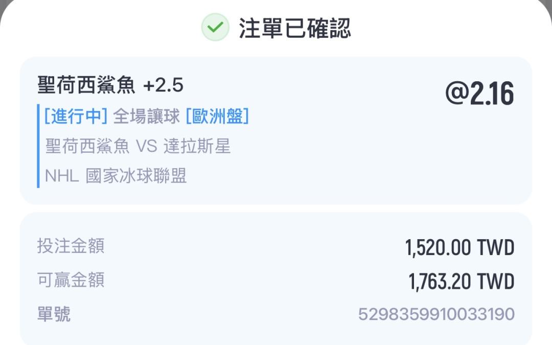The height and width of the screenshot is (345, 552).
Task: Tap the 投注金額 label
Action: [x=71, y=246]
